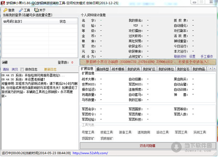The width and height of the screenshot is (218, 157).
Task: Click the 双击可隐藏 bar
Action: click(148, 146)
